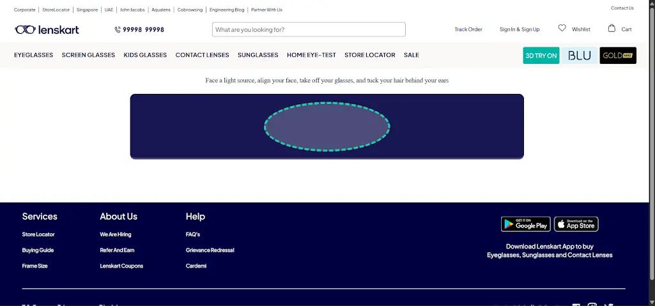Image resolution: width=655 pixels, height=306 pixels.
Task: Open the Aqualens link
Action: [x=161, y=10]
